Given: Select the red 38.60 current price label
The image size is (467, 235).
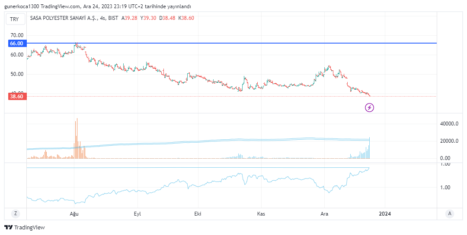Looking at the screenshot, I should (x=16, y=96).
